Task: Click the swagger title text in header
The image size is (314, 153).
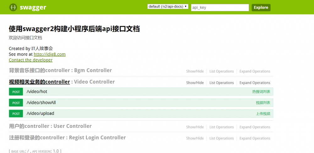Action: 33,8
